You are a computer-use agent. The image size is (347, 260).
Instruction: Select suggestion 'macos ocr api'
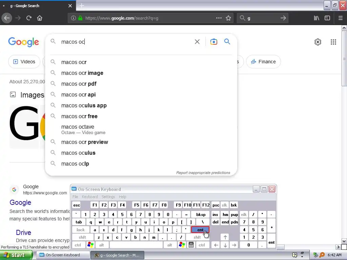141,95
